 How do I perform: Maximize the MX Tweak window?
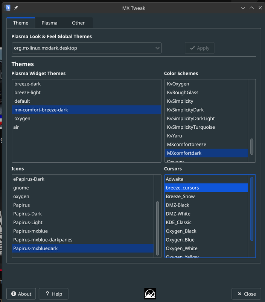(x=251, y=8)
